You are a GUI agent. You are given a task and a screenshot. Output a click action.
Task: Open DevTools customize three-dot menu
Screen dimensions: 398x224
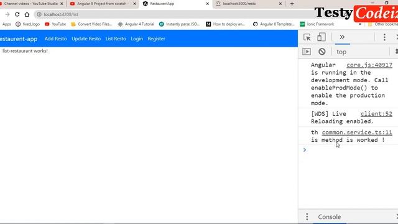point(384,37)
